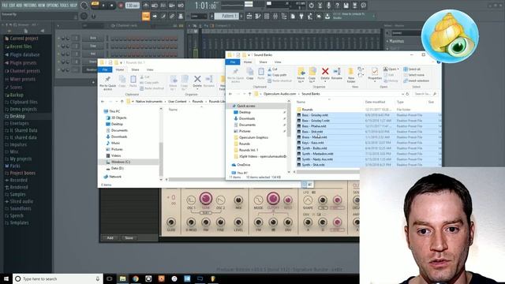Click the Add button below the synth preset list
The height and width of the screenshot is (284, 505).
110,238
